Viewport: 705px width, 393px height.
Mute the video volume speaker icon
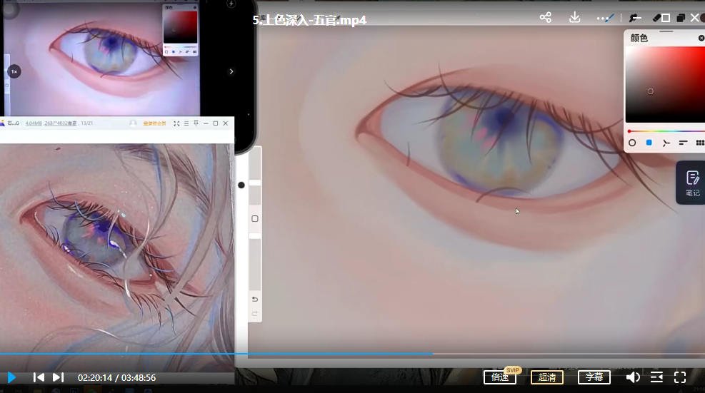pos(632,377)
